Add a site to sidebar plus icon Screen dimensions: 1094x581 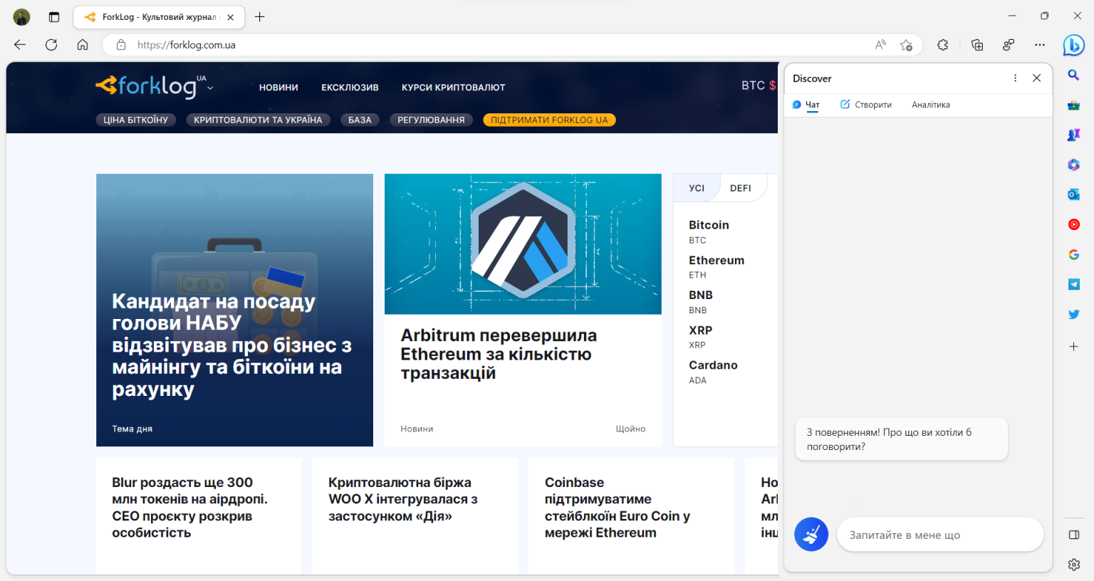[1073, 346]
